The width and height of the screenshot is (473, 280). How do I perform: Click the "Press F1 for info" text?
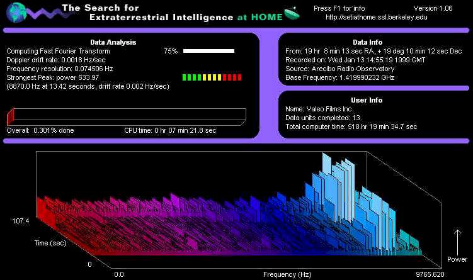[339, 8]
